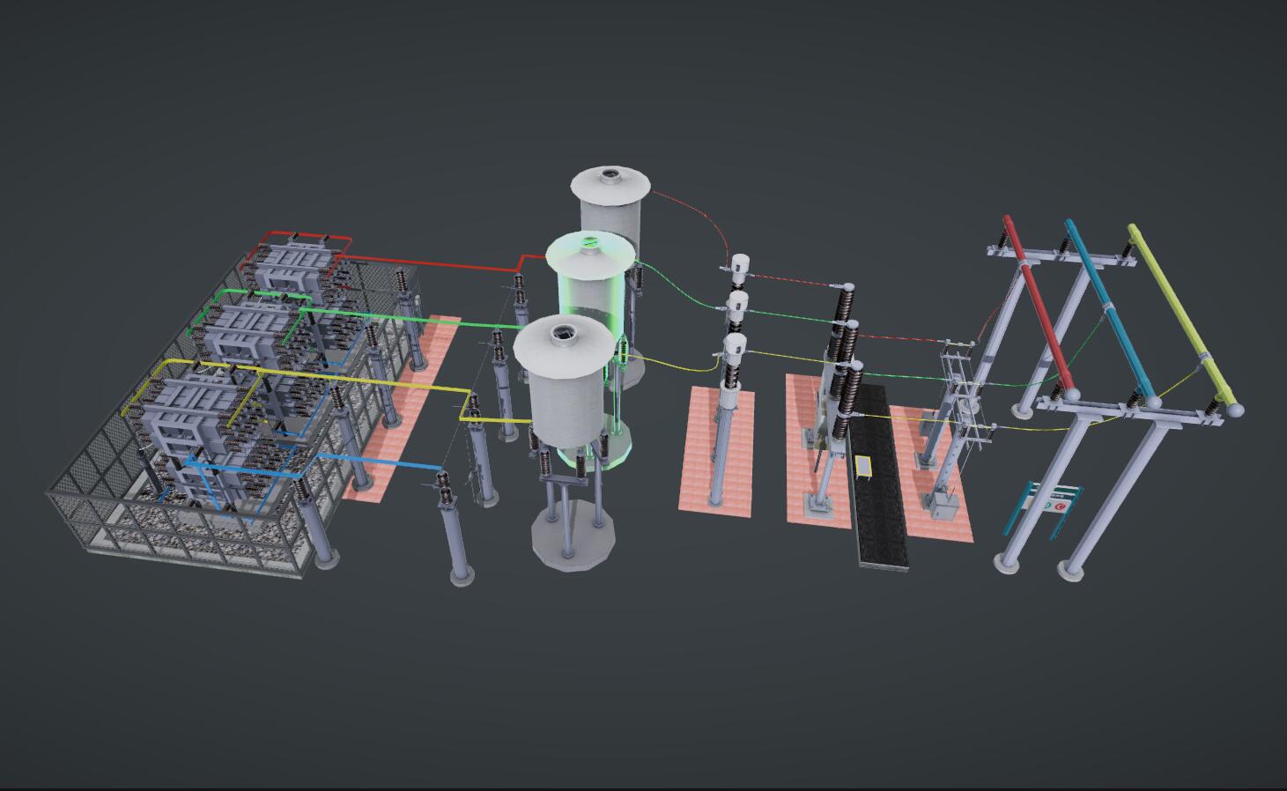Select the teal busbar pipe on the gantry
This screenshot has width=1287, height=791.
coord(1113,312)
